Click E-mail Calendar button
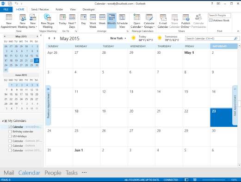This screenshot has width=241, height=182. (x=163, y=21)
